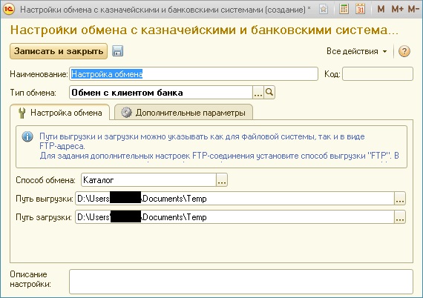Viewport: 423px width, 298px height.
Task: Click the Путь выгрузки path field
Action: [235, 199]
